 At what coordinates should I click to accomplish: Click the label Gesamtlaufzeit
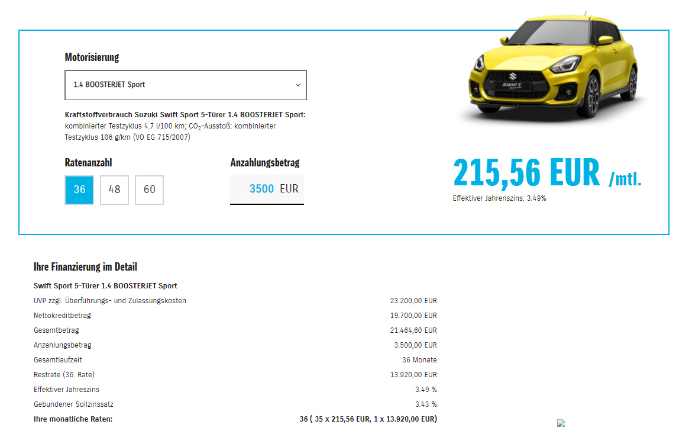click(58, 360)
